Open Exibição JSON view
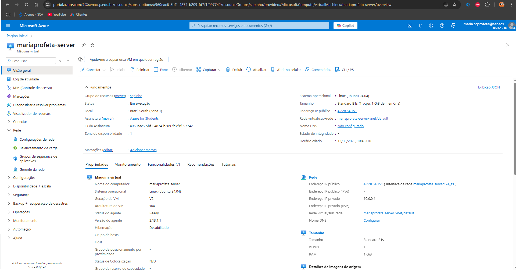The height and width of the screenshot is (270, 516). (489, 87)
